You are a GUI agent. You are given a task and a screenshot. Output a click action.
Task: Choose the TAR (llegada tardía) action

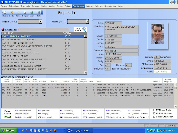point(23,117)
